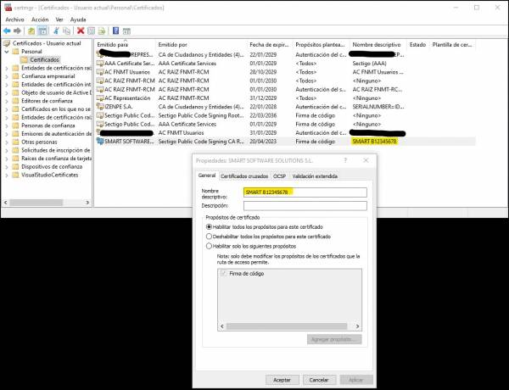Image resolution: width=509 pixels, height=390 pixels.
Task: Expand the VisualStudioCertificates node
Action: (x=7, y=175)
